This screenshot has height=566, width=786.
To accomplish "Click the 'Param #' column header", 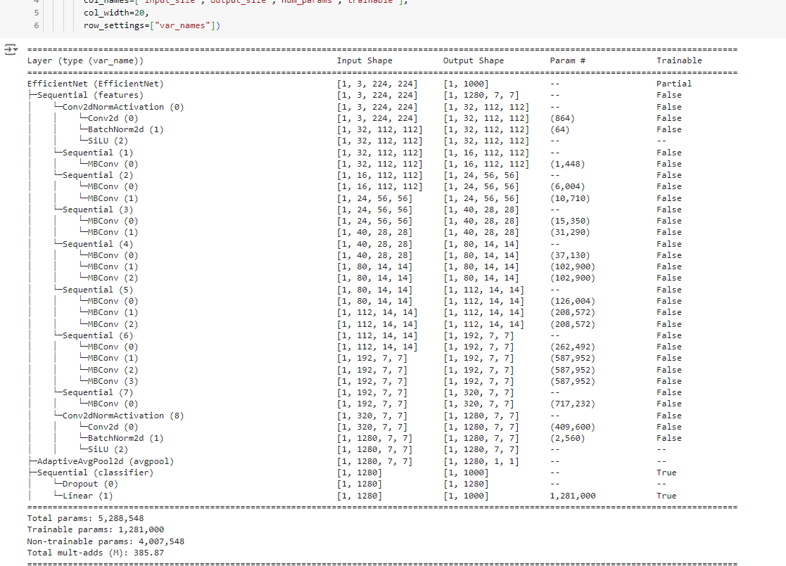I will [x=567, y=60].
